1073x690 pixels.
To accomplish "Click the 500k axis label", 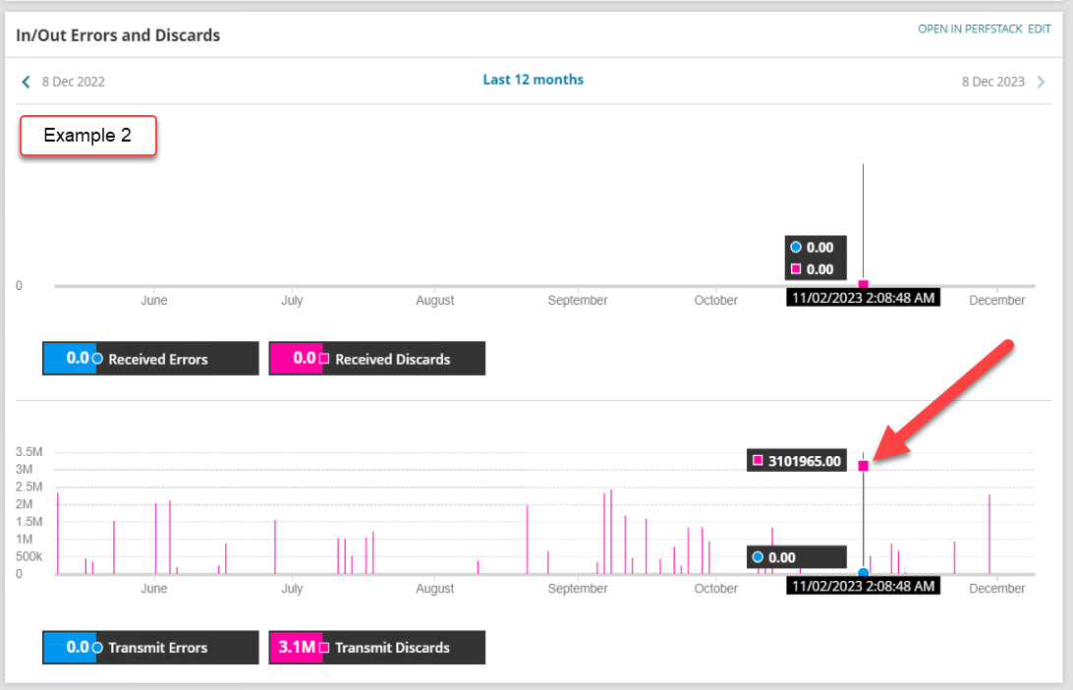I will click(x=28, y=556).
